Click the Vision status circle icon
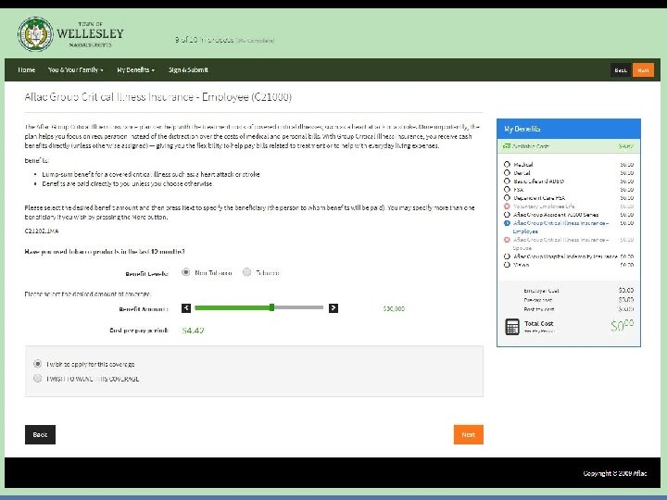Screen dimensions: 667x500 click(507, 265)
